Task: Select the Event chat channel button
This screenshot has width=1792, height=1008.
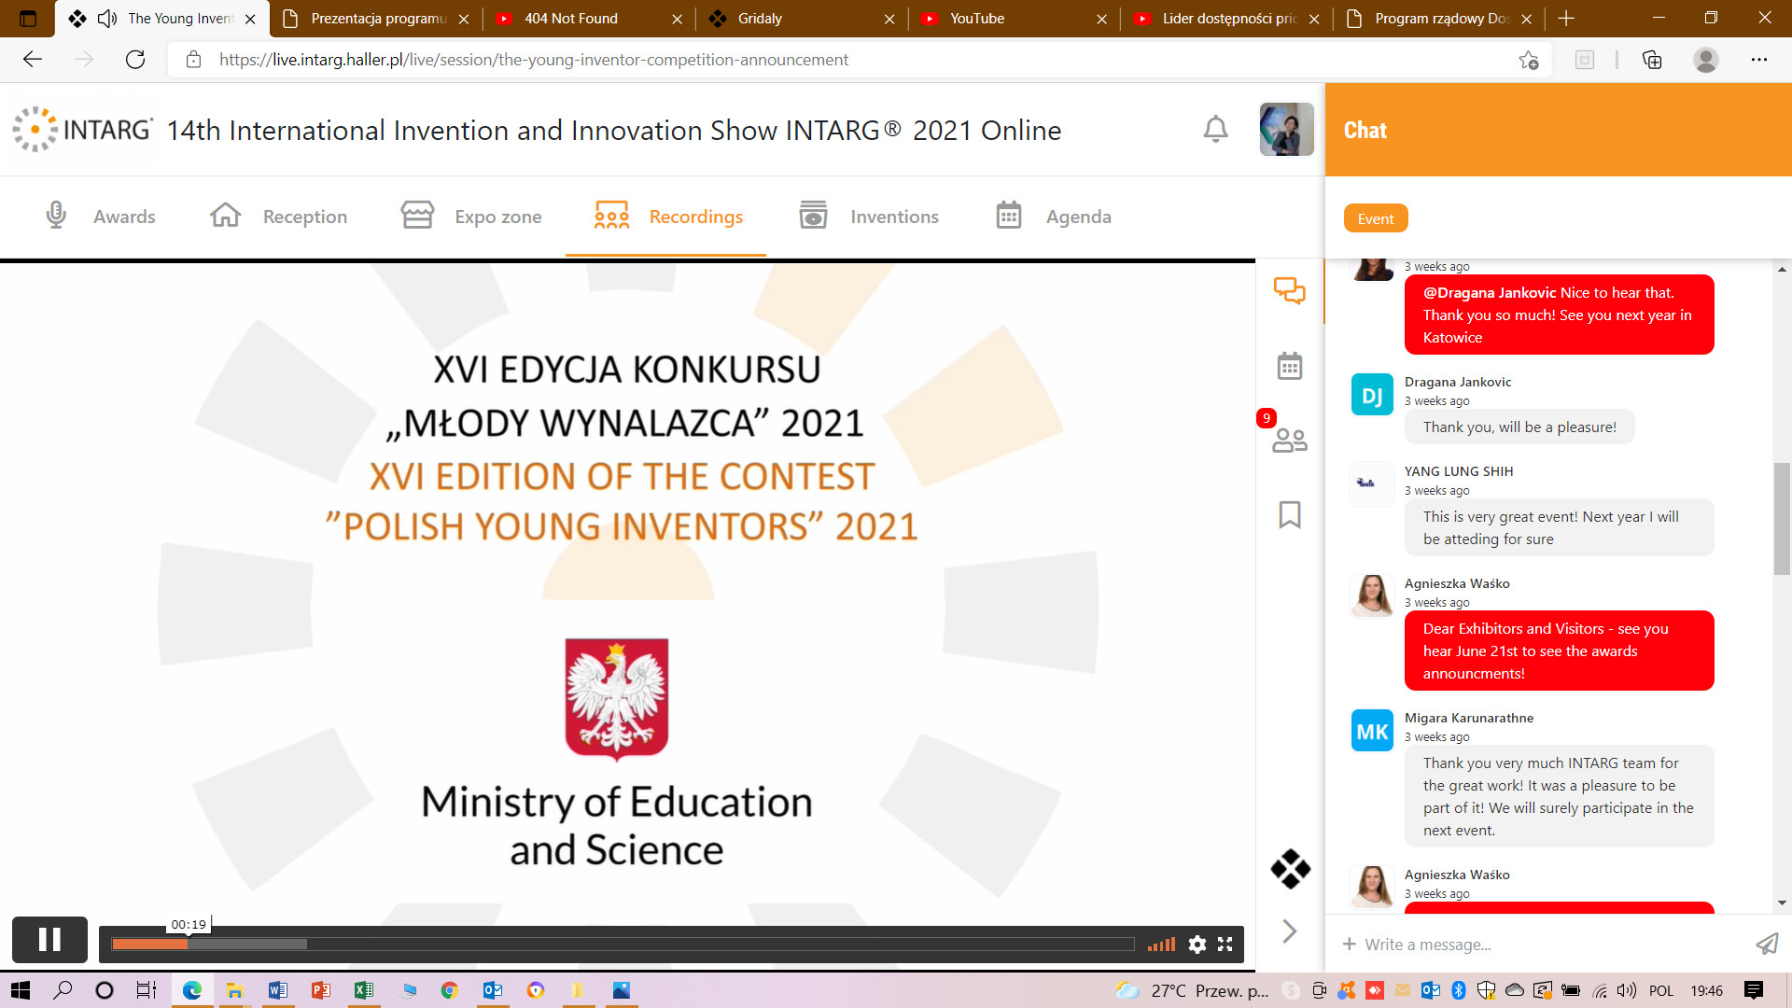Action: tap(1376, 218)
